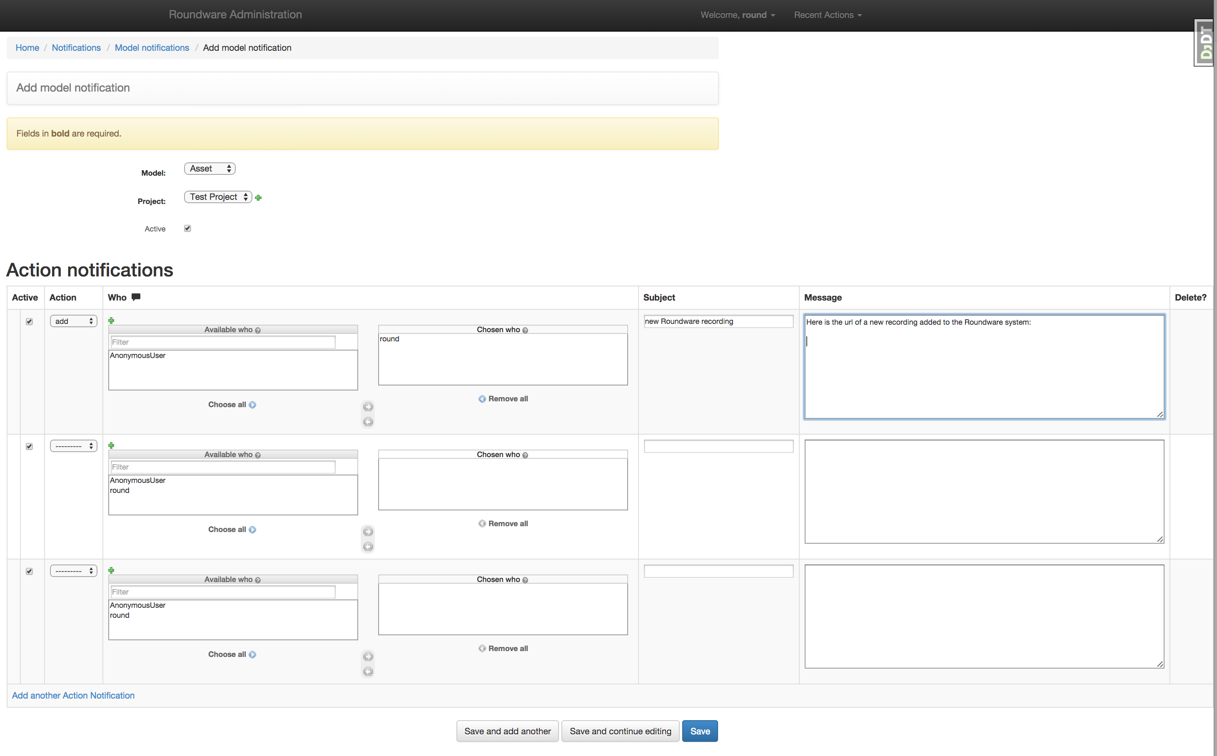
Task: Toggle the Active checkbox in the second notification row
Action: pyautogui.click(x=29, y=446)
